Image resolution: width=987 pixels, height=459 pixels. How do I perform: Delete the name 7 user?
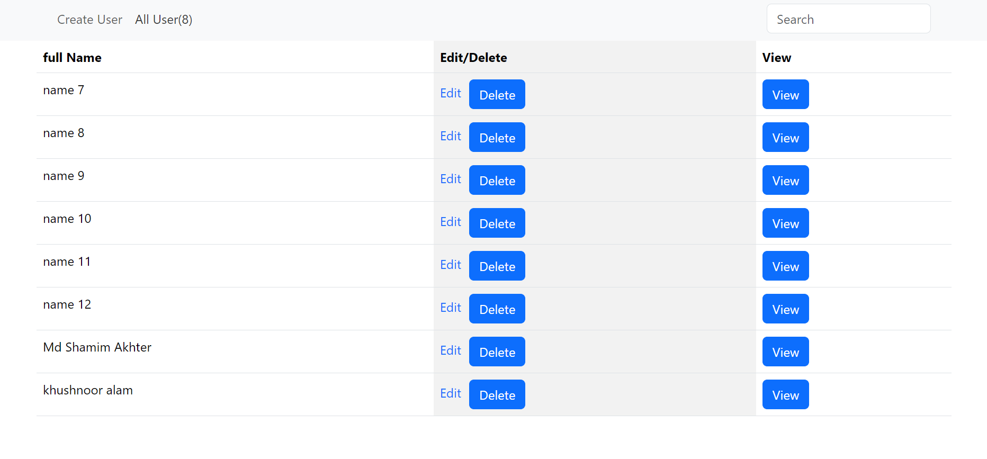497,95
